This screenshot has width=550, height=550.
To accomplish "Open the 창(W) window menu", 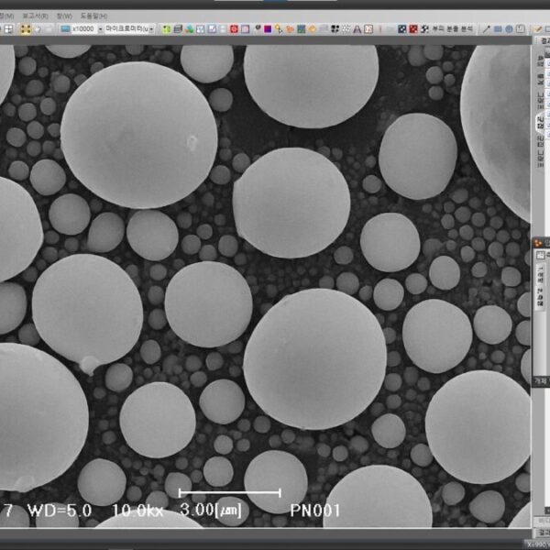I will (x=64, y=16).
